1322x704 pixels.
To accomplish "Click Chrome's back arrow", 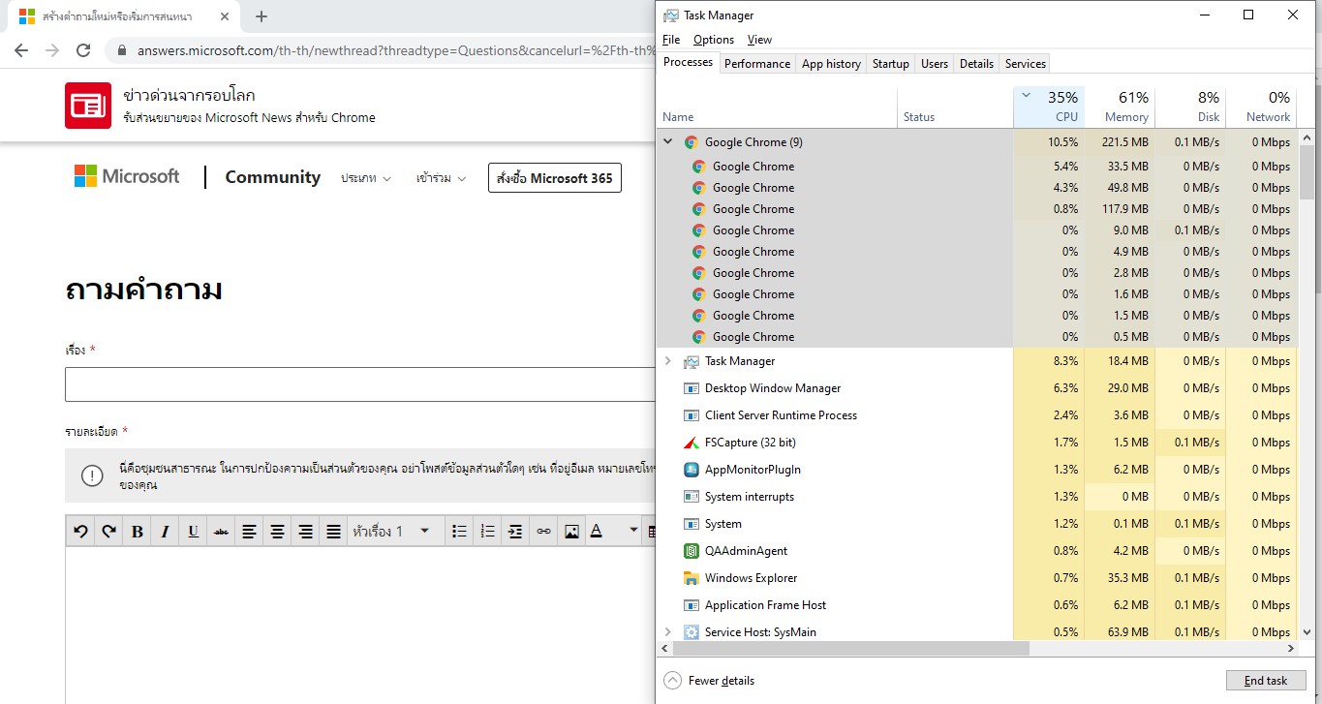I will [21, 50].
